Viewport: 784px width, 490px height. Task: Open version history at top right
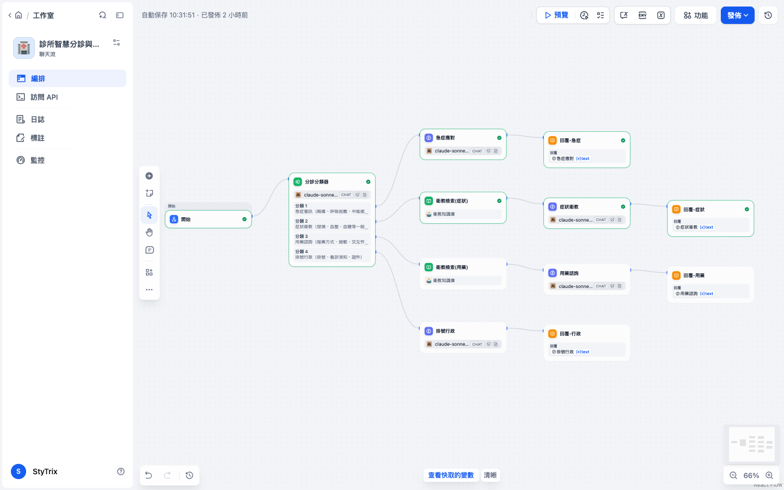768,15
